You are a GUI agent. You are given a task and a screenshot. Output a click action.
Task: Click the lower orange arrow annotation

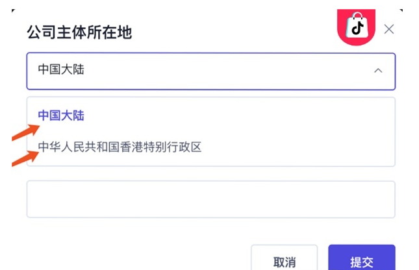tap(25, 158)
